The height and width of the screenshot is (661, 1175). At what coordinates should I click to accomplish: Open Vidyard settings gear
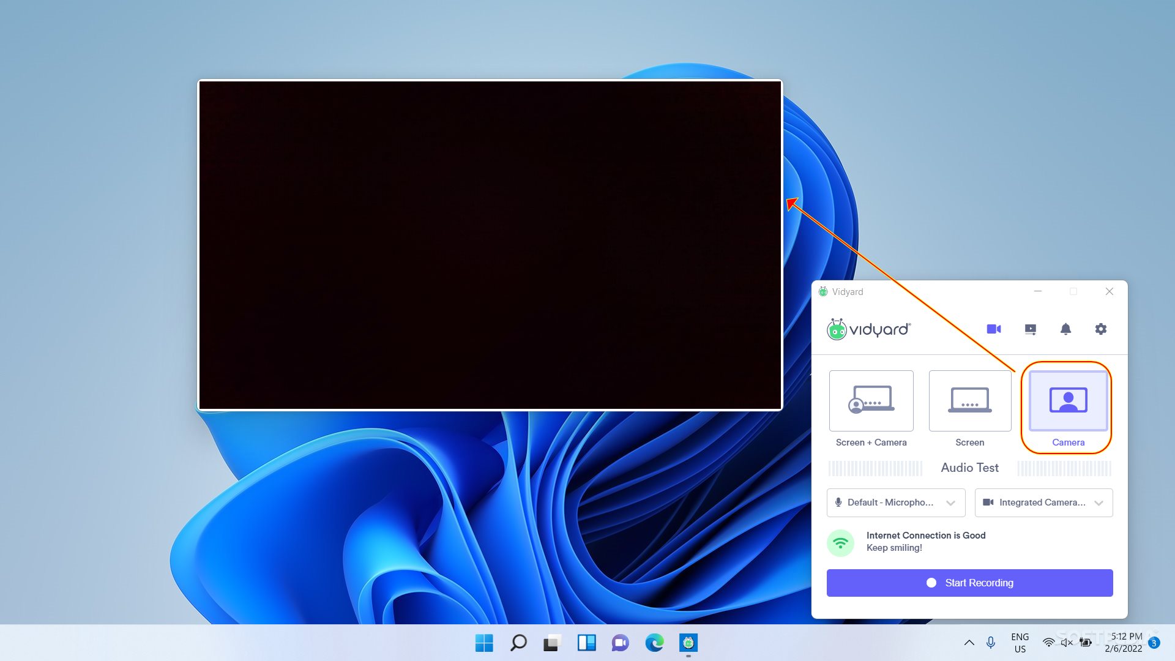[x=1101, y=329]
